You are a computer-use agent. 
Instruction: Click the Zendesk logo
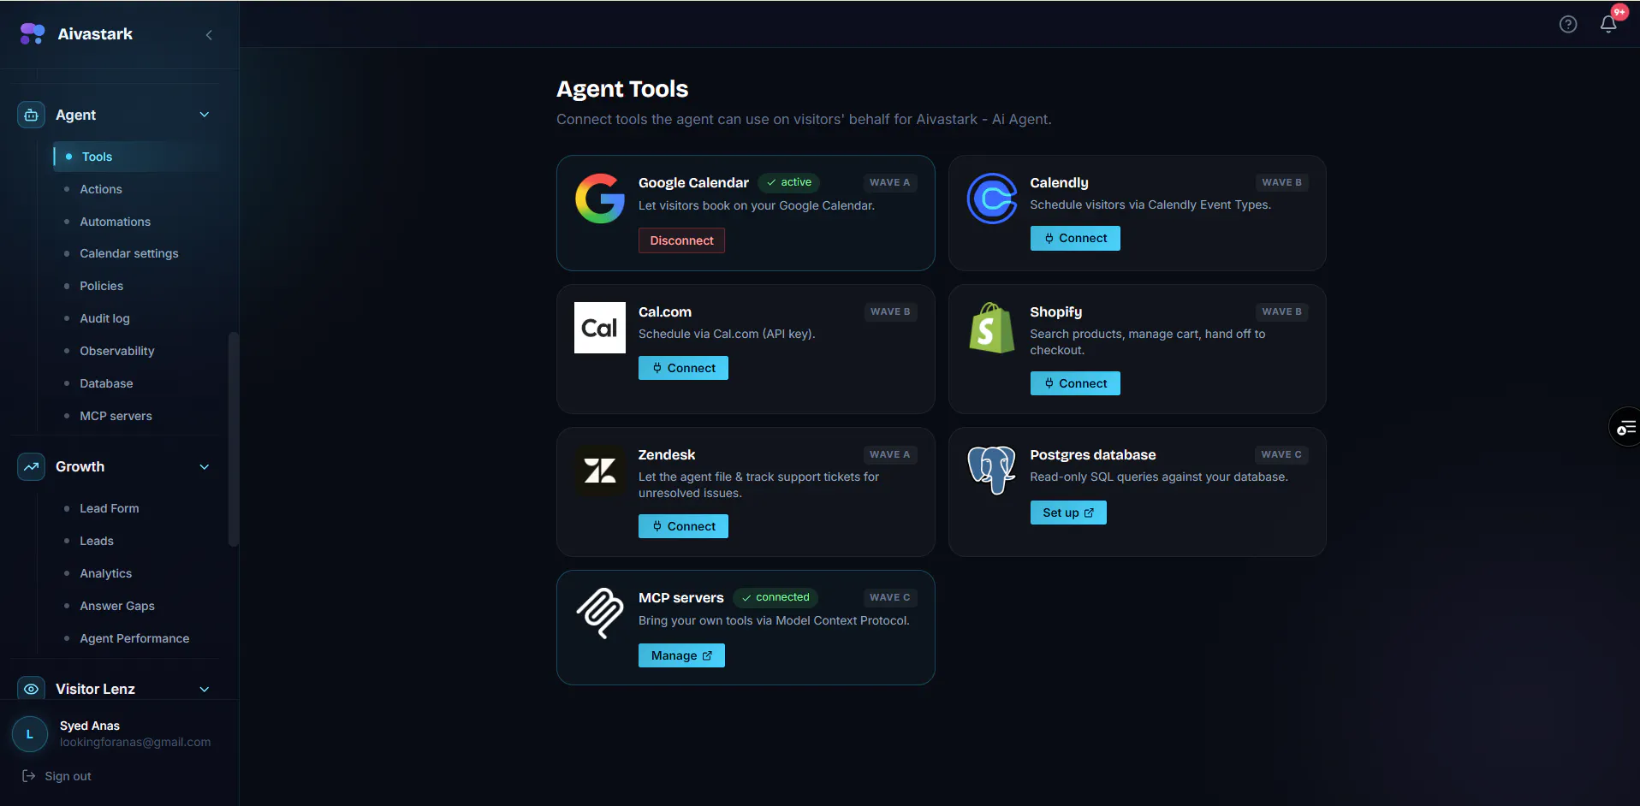tap(600, 471)
